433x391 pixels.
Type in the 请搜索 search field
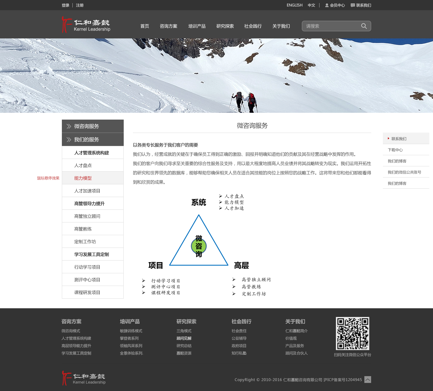pos(332,26)
